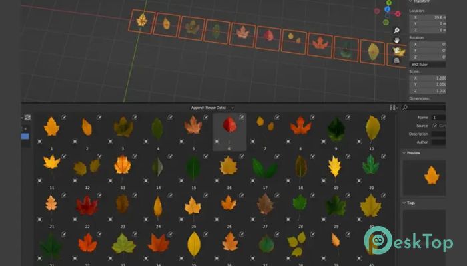Click the asset library refresh icon
The height and width of the screenshot is (266, 467).
(28, 118)
